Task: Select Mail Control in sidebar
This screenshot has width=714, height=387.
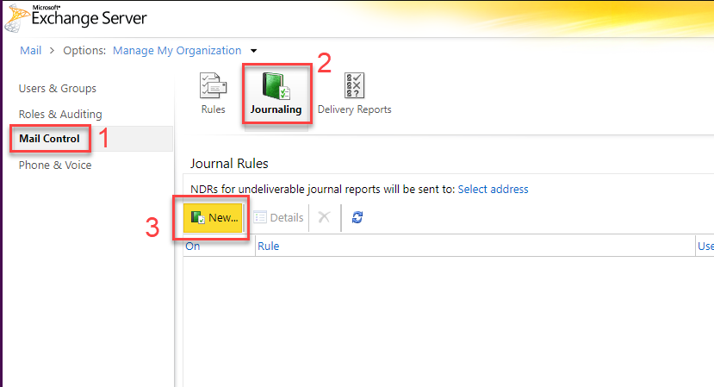Action: [49, 139]
